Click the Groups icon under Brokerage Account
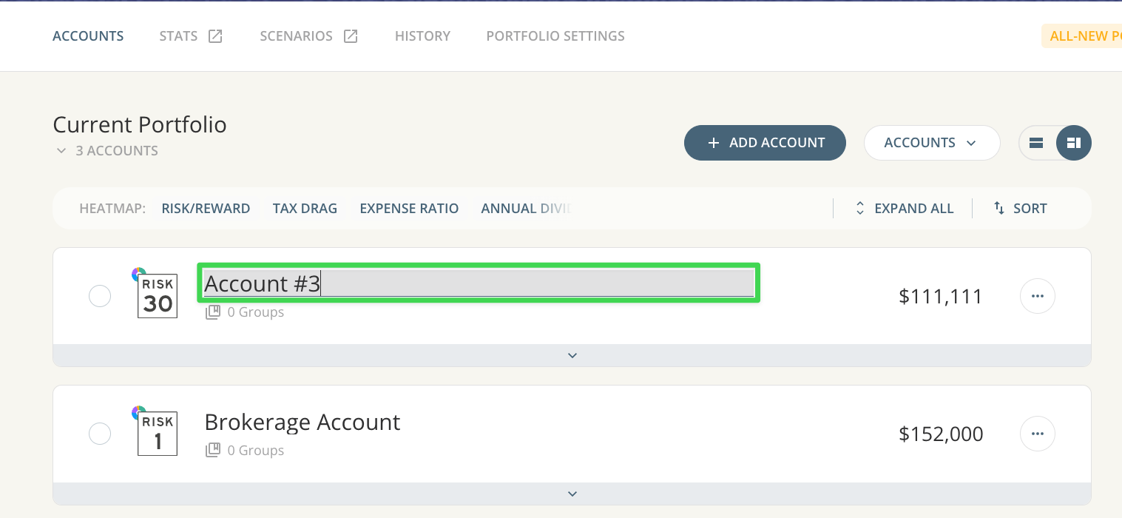 213,449
